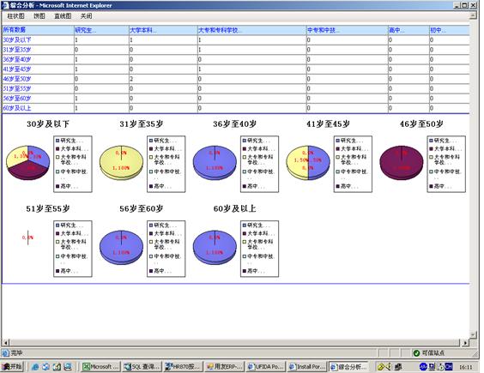Image resolution: width=484 pixels, height=373 pixels.
Task: Open UFIDA Portal taskbar window
Action: pyautogui.click(x=265, y=366)
